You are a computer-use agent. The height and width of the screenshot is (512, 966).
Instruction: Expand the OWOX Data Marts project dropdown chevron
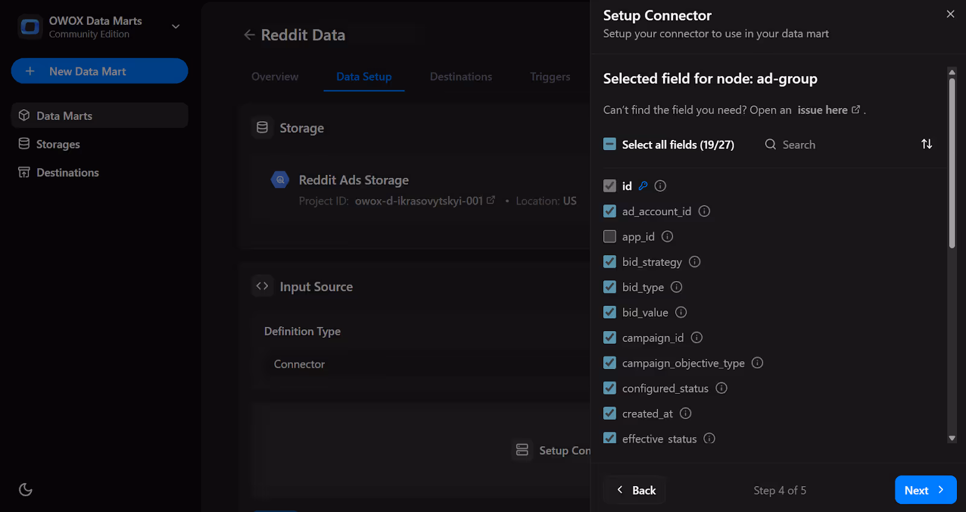[x=176, y=27]
